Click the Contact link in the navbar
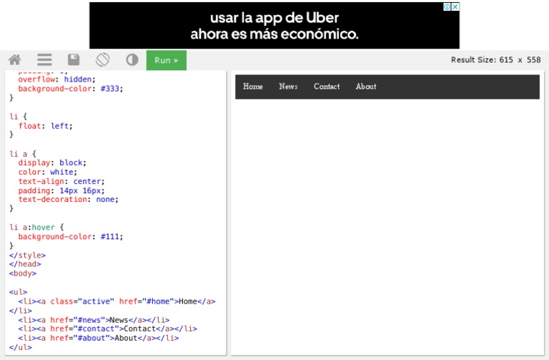The image size is (549, 360). [327, 87]
